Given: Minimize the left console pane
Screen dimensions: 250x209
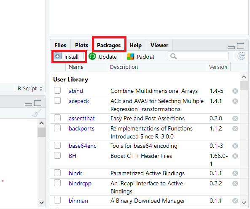Looking at the screenshot, I should 28,104.
